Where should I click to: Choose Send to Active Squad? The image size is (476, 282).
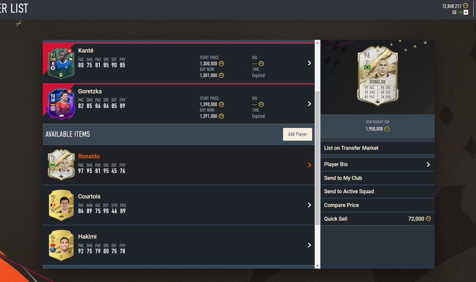[377, 192]
